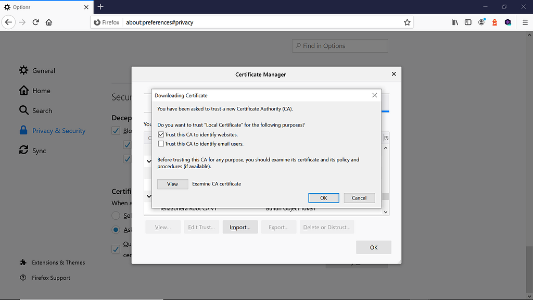Toggle the sidebar view icon
The height and width of the screenshot is (300, 533).
click(x=468, y=22)
